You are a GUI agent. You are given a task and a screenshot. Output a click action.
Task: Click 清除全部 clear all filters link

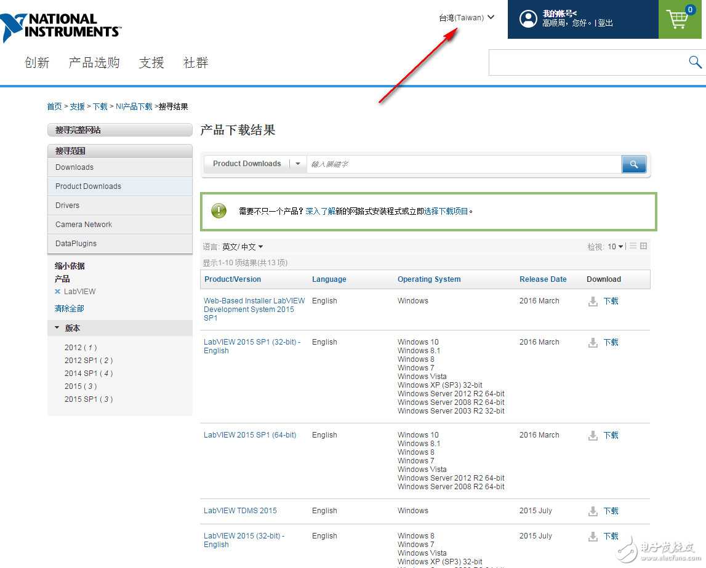(x=70, y=309)
